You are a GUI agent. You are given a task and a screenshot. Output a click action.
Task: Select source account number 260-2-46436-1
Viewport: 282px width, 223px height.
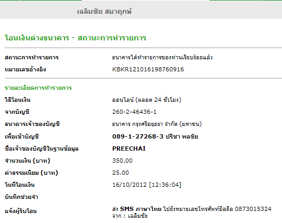(x=134, y=112)
